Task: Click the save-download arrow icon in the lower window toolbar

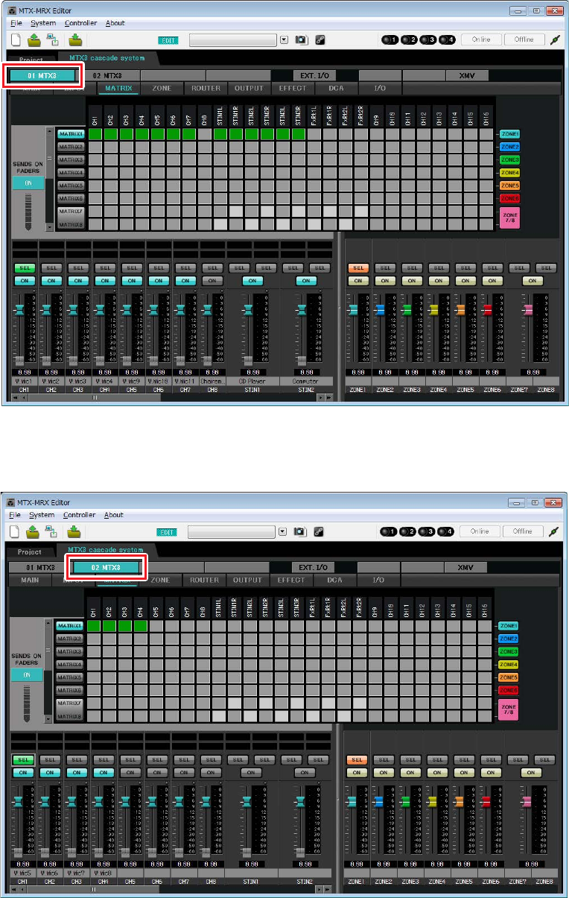Action: click(74, 531)
